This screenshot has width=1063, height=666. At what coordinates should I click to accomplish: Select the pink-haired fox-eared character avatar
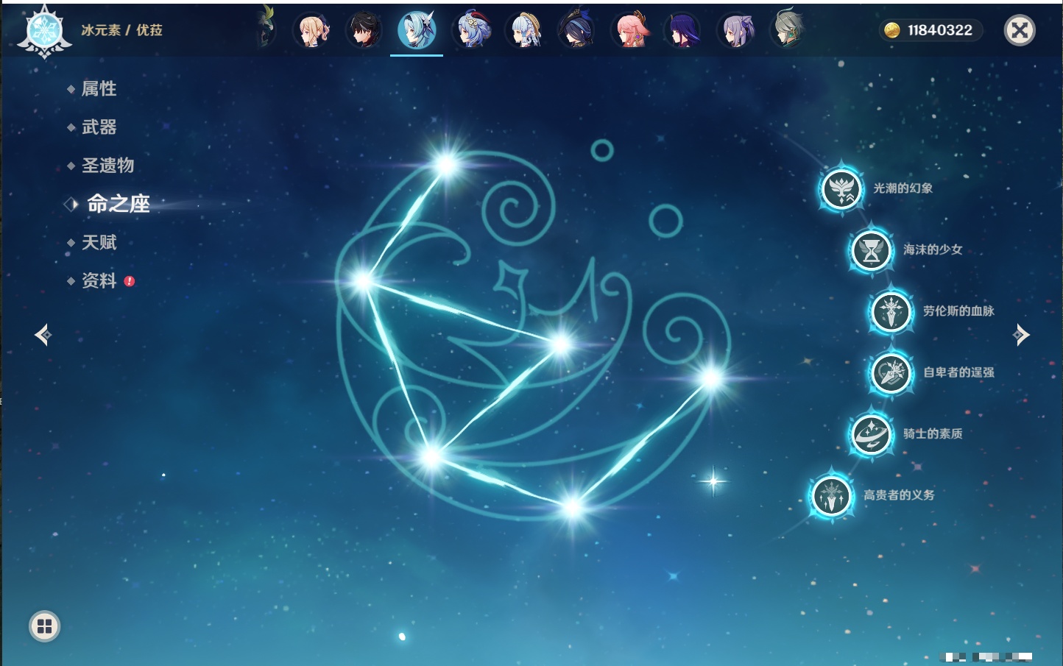[630, 30]
